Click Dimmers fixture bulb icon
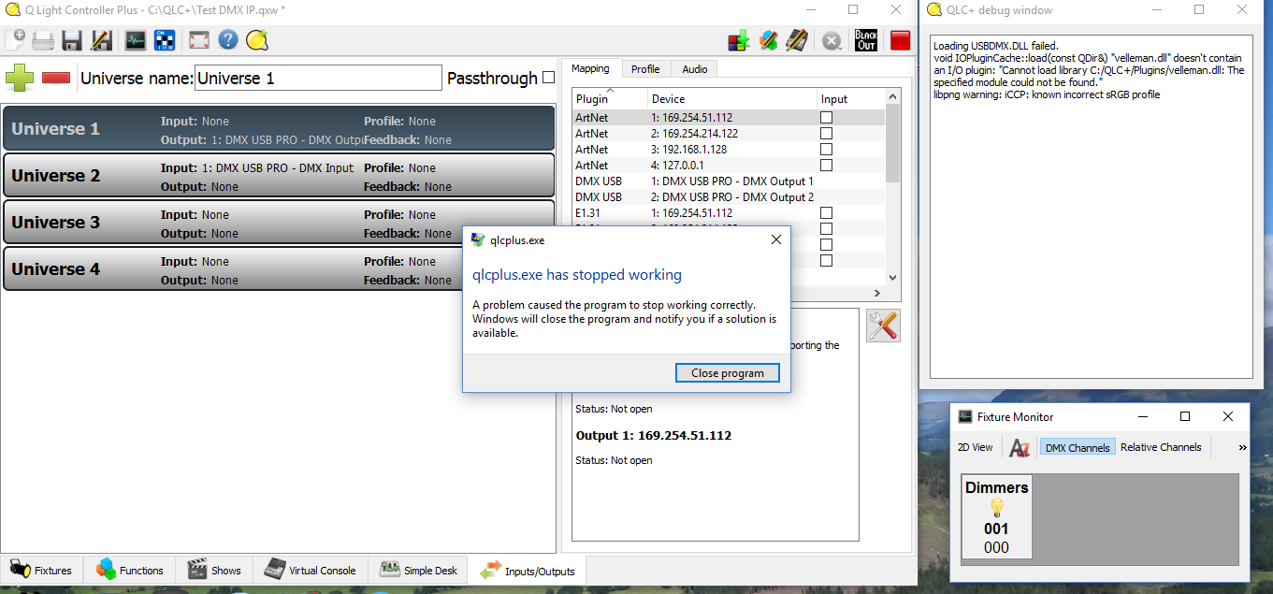 [997, 507]
